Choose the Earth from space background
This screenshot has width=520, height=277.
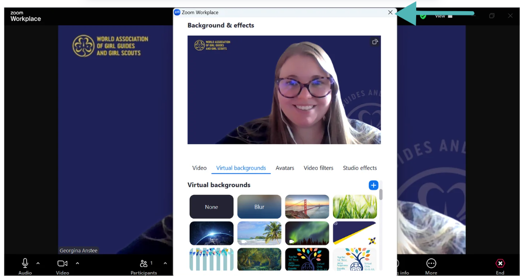[211, 233]
